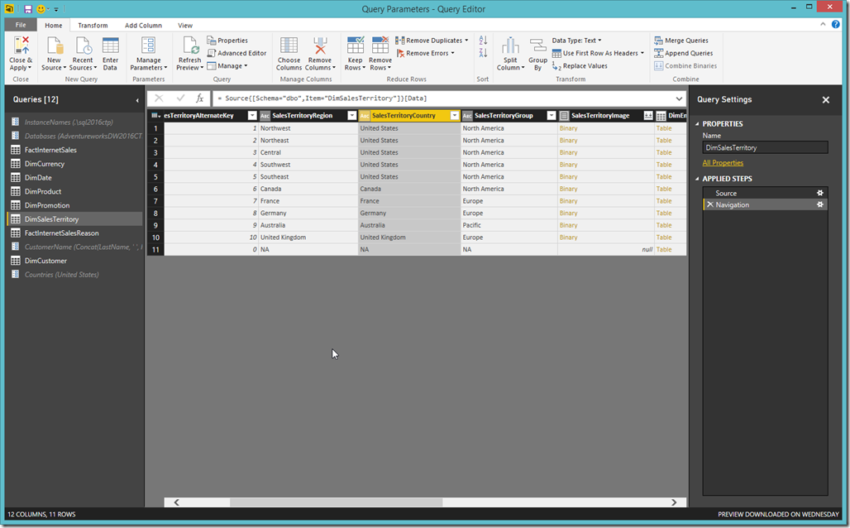The height and width of the screenshot is (528, 850).
Task: Click the Keep Rows icon
Action: click(x=356, y=46)
